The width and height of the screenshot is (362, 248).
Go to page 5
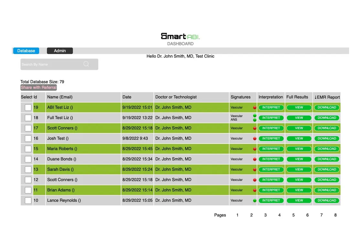[x=293, y=215]
